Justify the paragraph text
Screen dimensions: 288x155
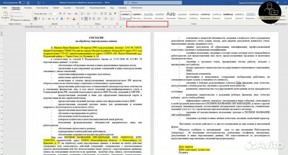[x=94, y=19]
